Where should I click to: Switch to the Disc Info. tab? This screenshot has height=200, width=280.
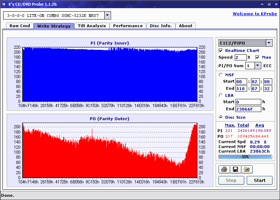point(161,26)
